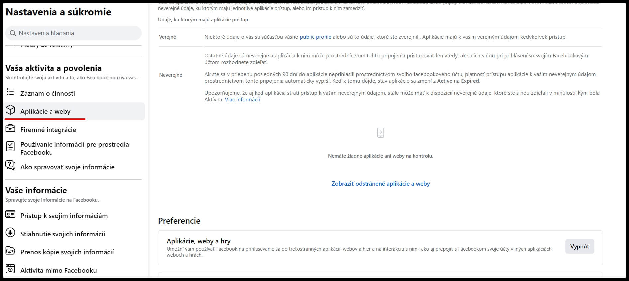This screenshot has height=281, width=629.
Task: Focus the Nastavenia hľadania search field
Action: coord(73,33)
